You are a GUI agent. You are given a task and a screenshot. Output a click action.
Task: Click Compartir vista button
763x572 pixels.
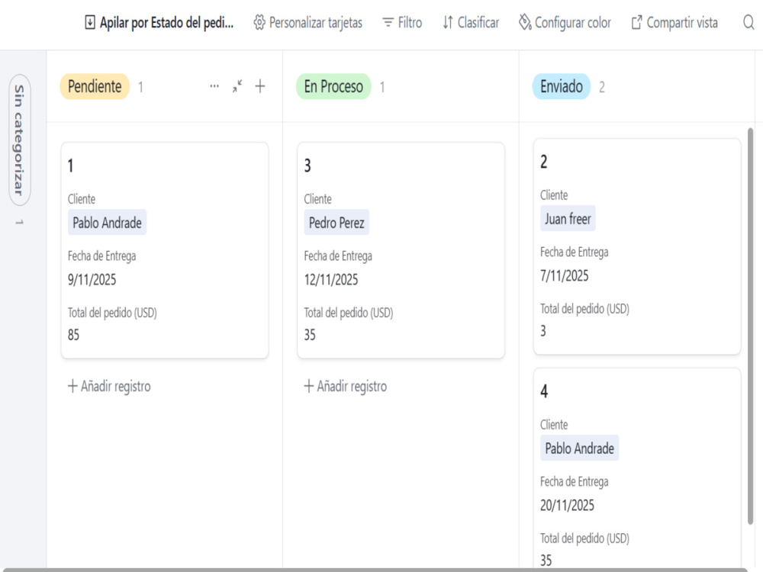[674, 22]
